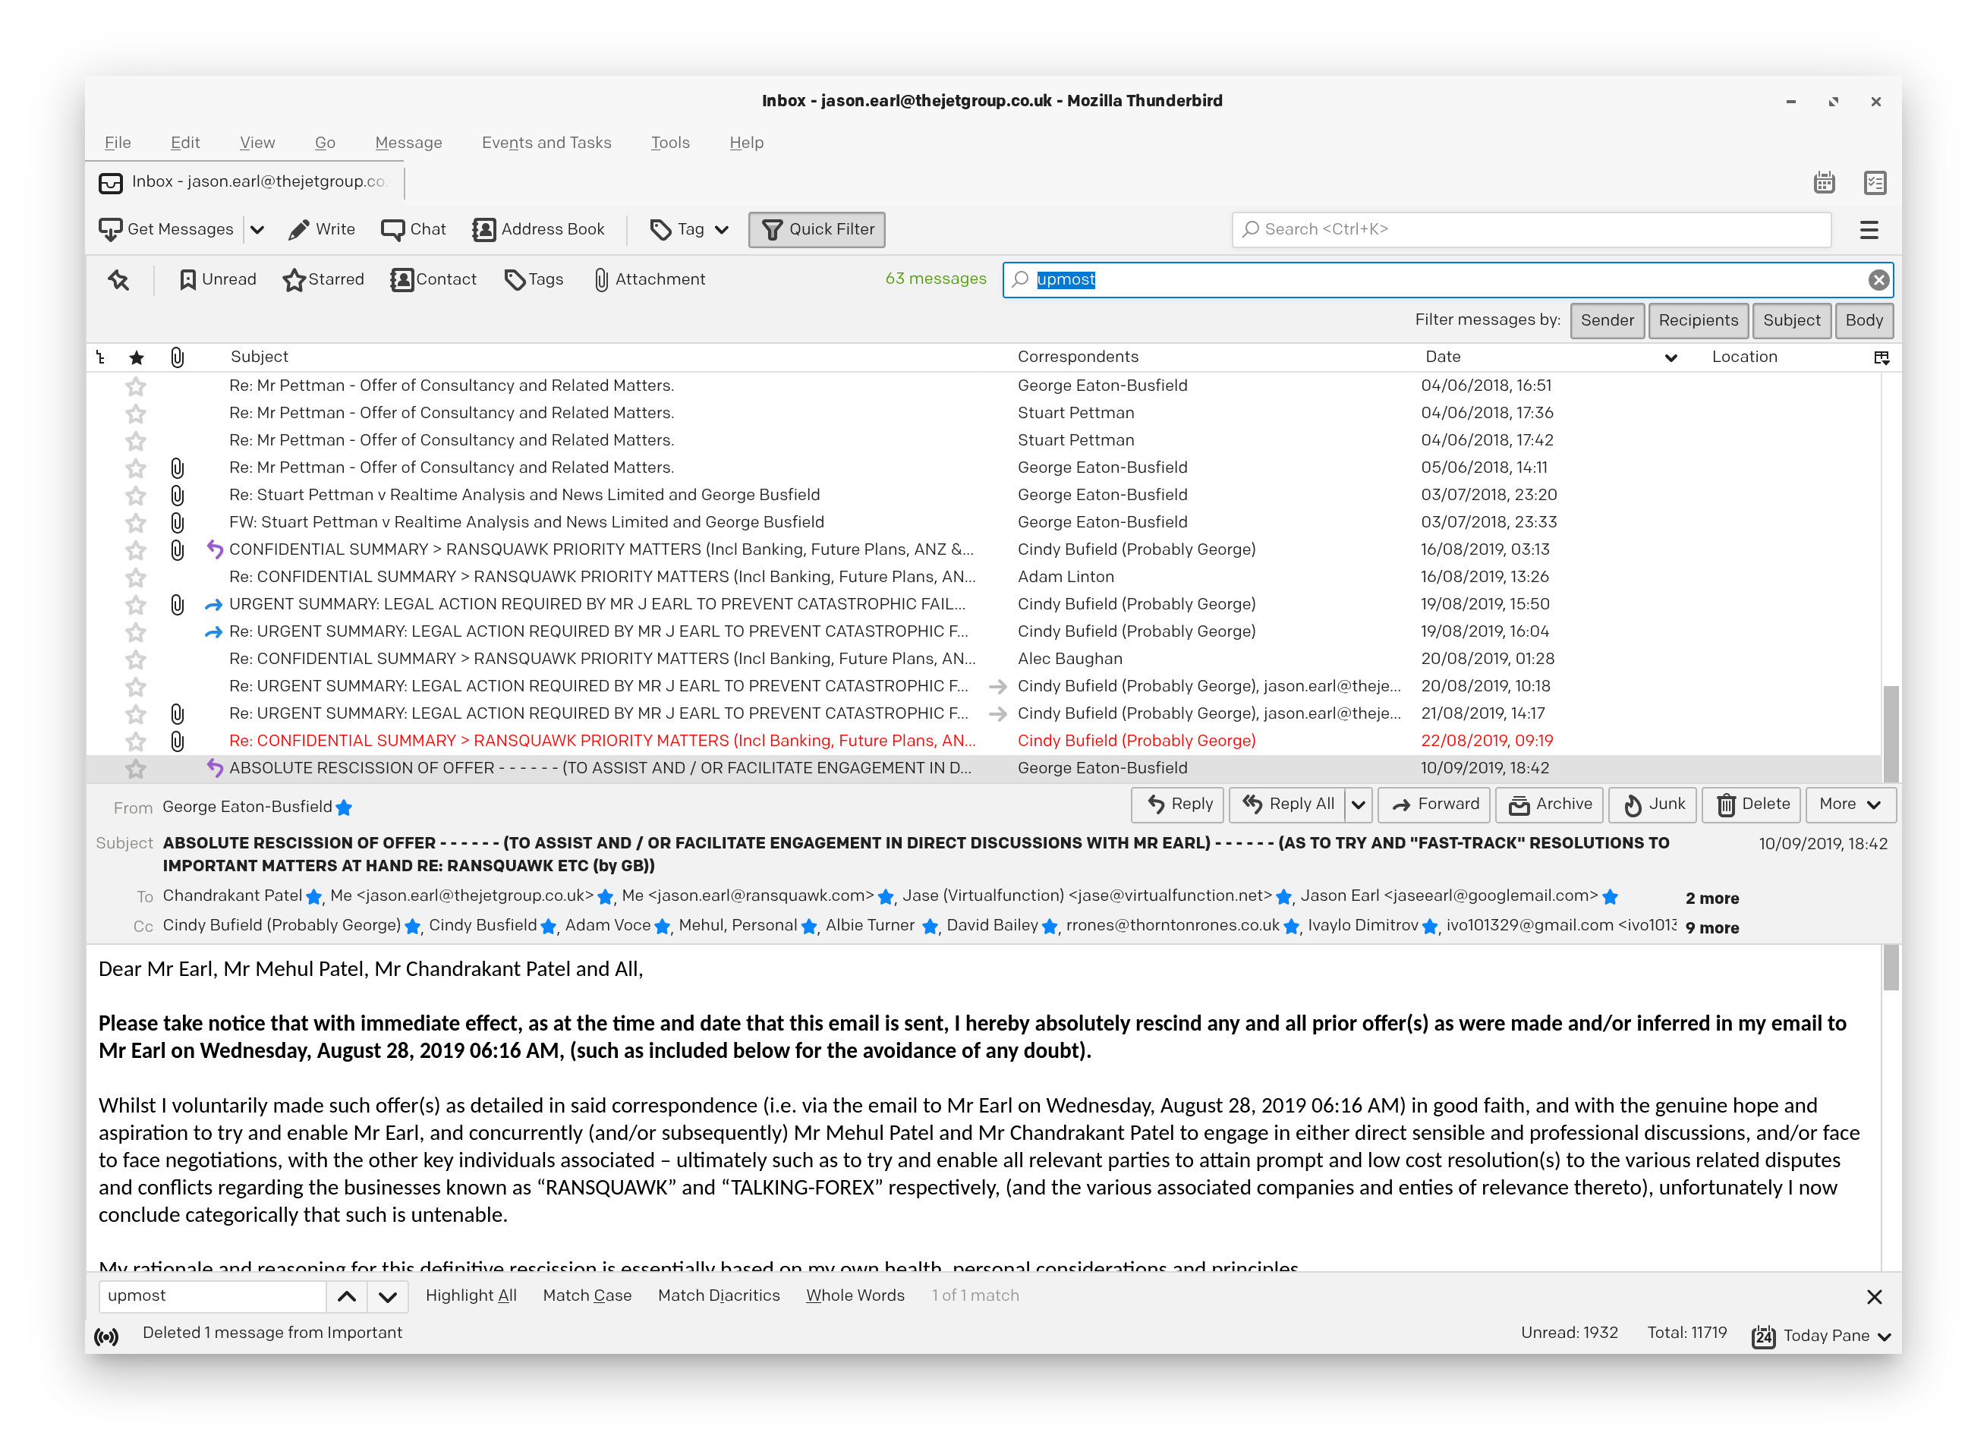The height and width of the screenshot is (1448, 1987).
Task: Open the More actions dropdown
Action: (1850, 804)
